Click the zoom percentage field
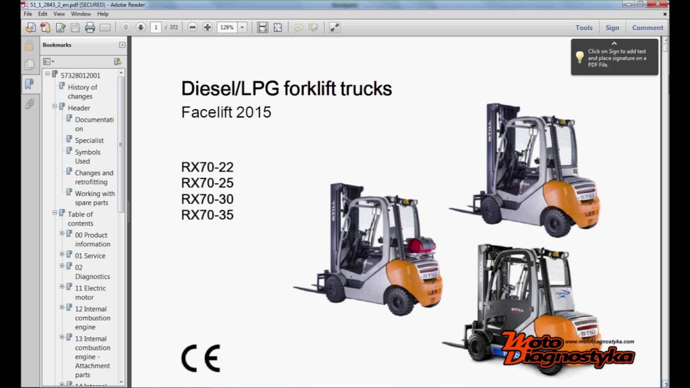The width and height of the screenshot is (690, 388). 227,27
